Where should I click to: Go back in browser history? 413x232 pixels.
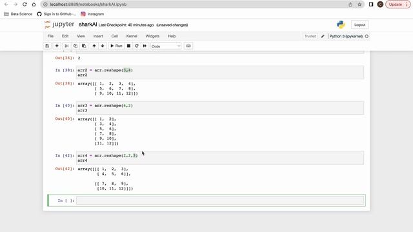point(6,5)
